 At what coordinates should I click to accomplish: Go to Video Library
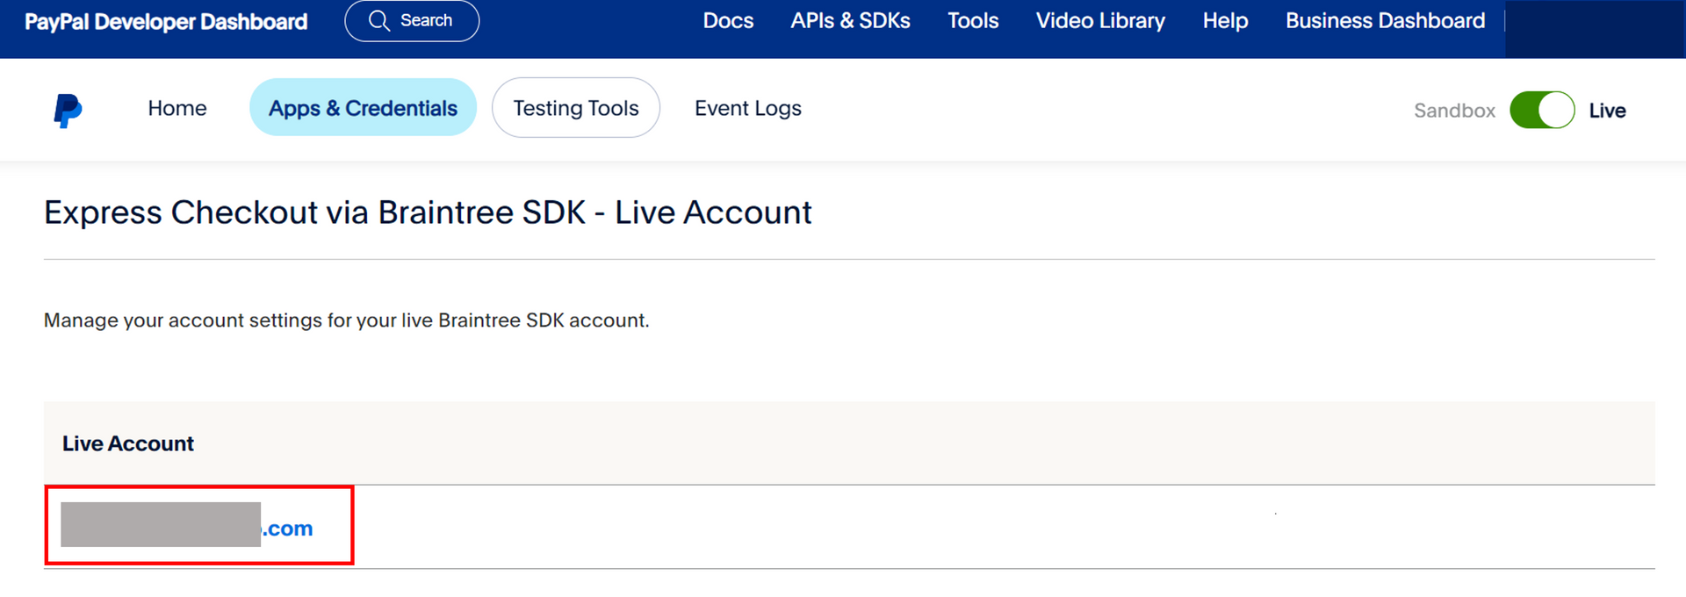point(1100,21)
